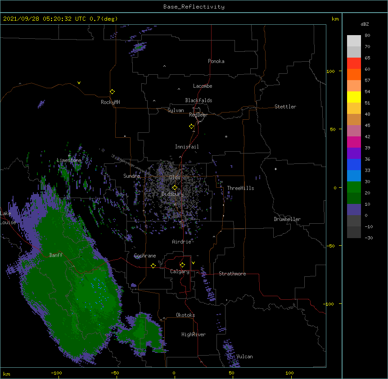Click the Sundre map label
This screenshot has height=379, width=388.
131,176
